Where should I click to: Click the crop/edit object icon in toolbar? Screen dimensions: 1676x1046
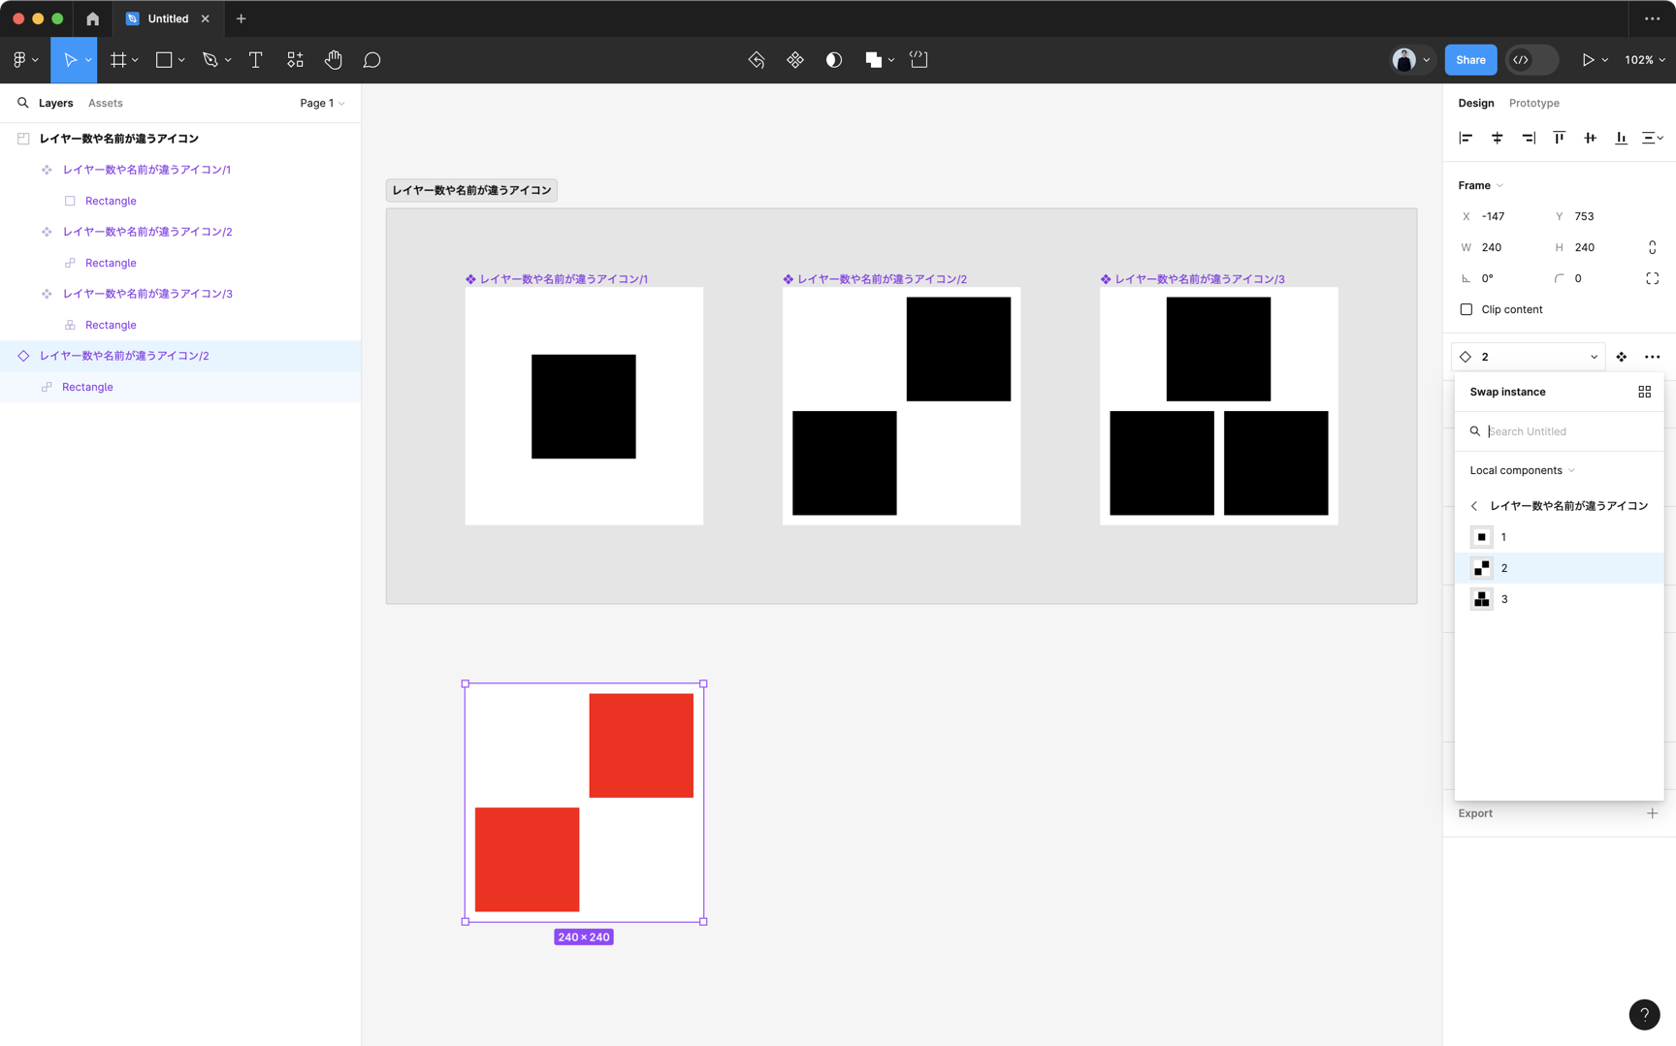pyautogui.click(x=919, y=60)
